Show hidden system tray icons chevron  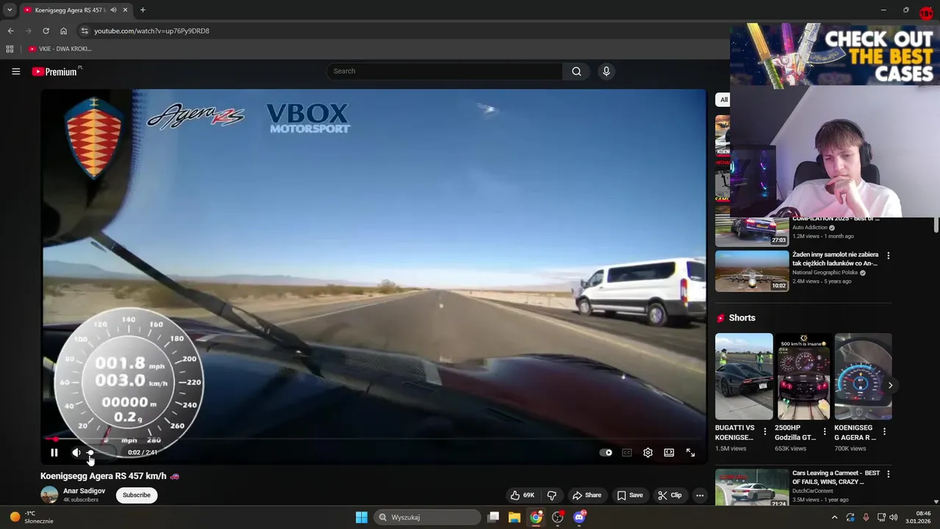tap(834, 517)
